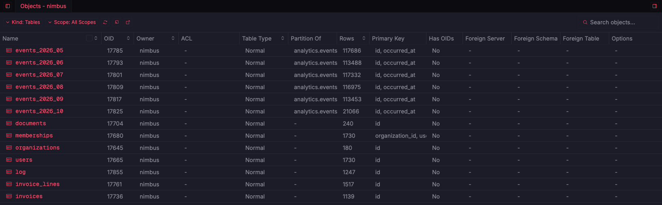Select the organizations table name
Screen dimensions: 662x205
point(37,147)
